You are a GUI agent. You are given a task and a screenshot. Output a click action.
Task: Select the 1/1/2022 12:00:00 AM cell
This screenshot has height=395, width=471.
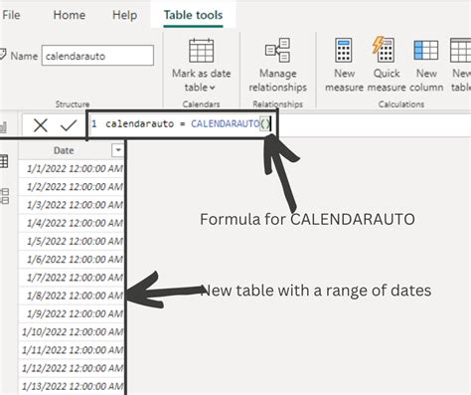coord(72,168)
